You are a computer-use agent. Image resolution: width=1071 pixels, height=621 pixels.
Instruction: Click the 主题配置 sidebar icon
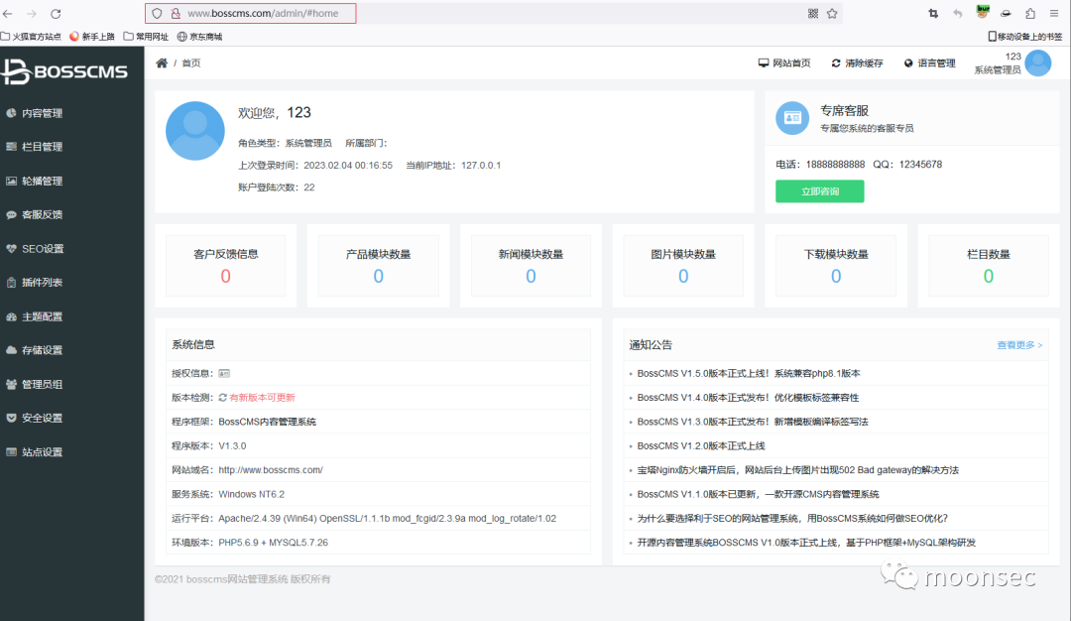11,316
